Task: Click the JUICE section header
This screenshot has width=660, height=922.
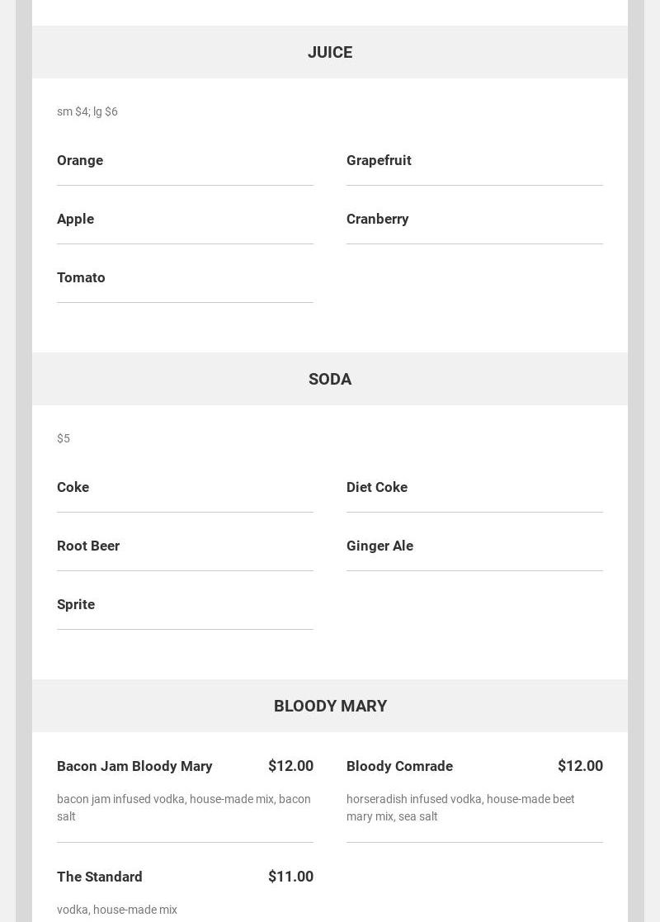Action: (x=330, y=52)
